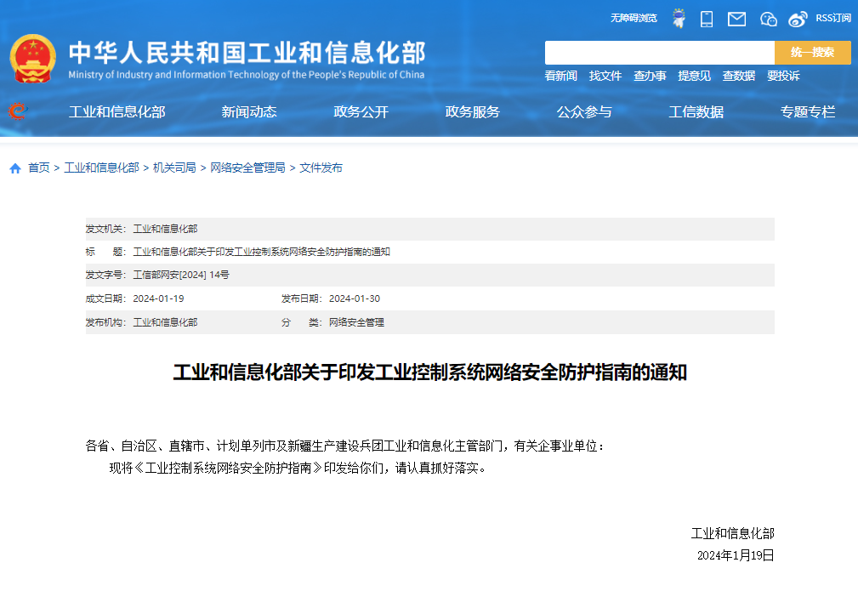Screen dimensions: 858x591
Task: Select 政务服务 in the main navigation
Action: pyautogui.click(x=473, y=112)
